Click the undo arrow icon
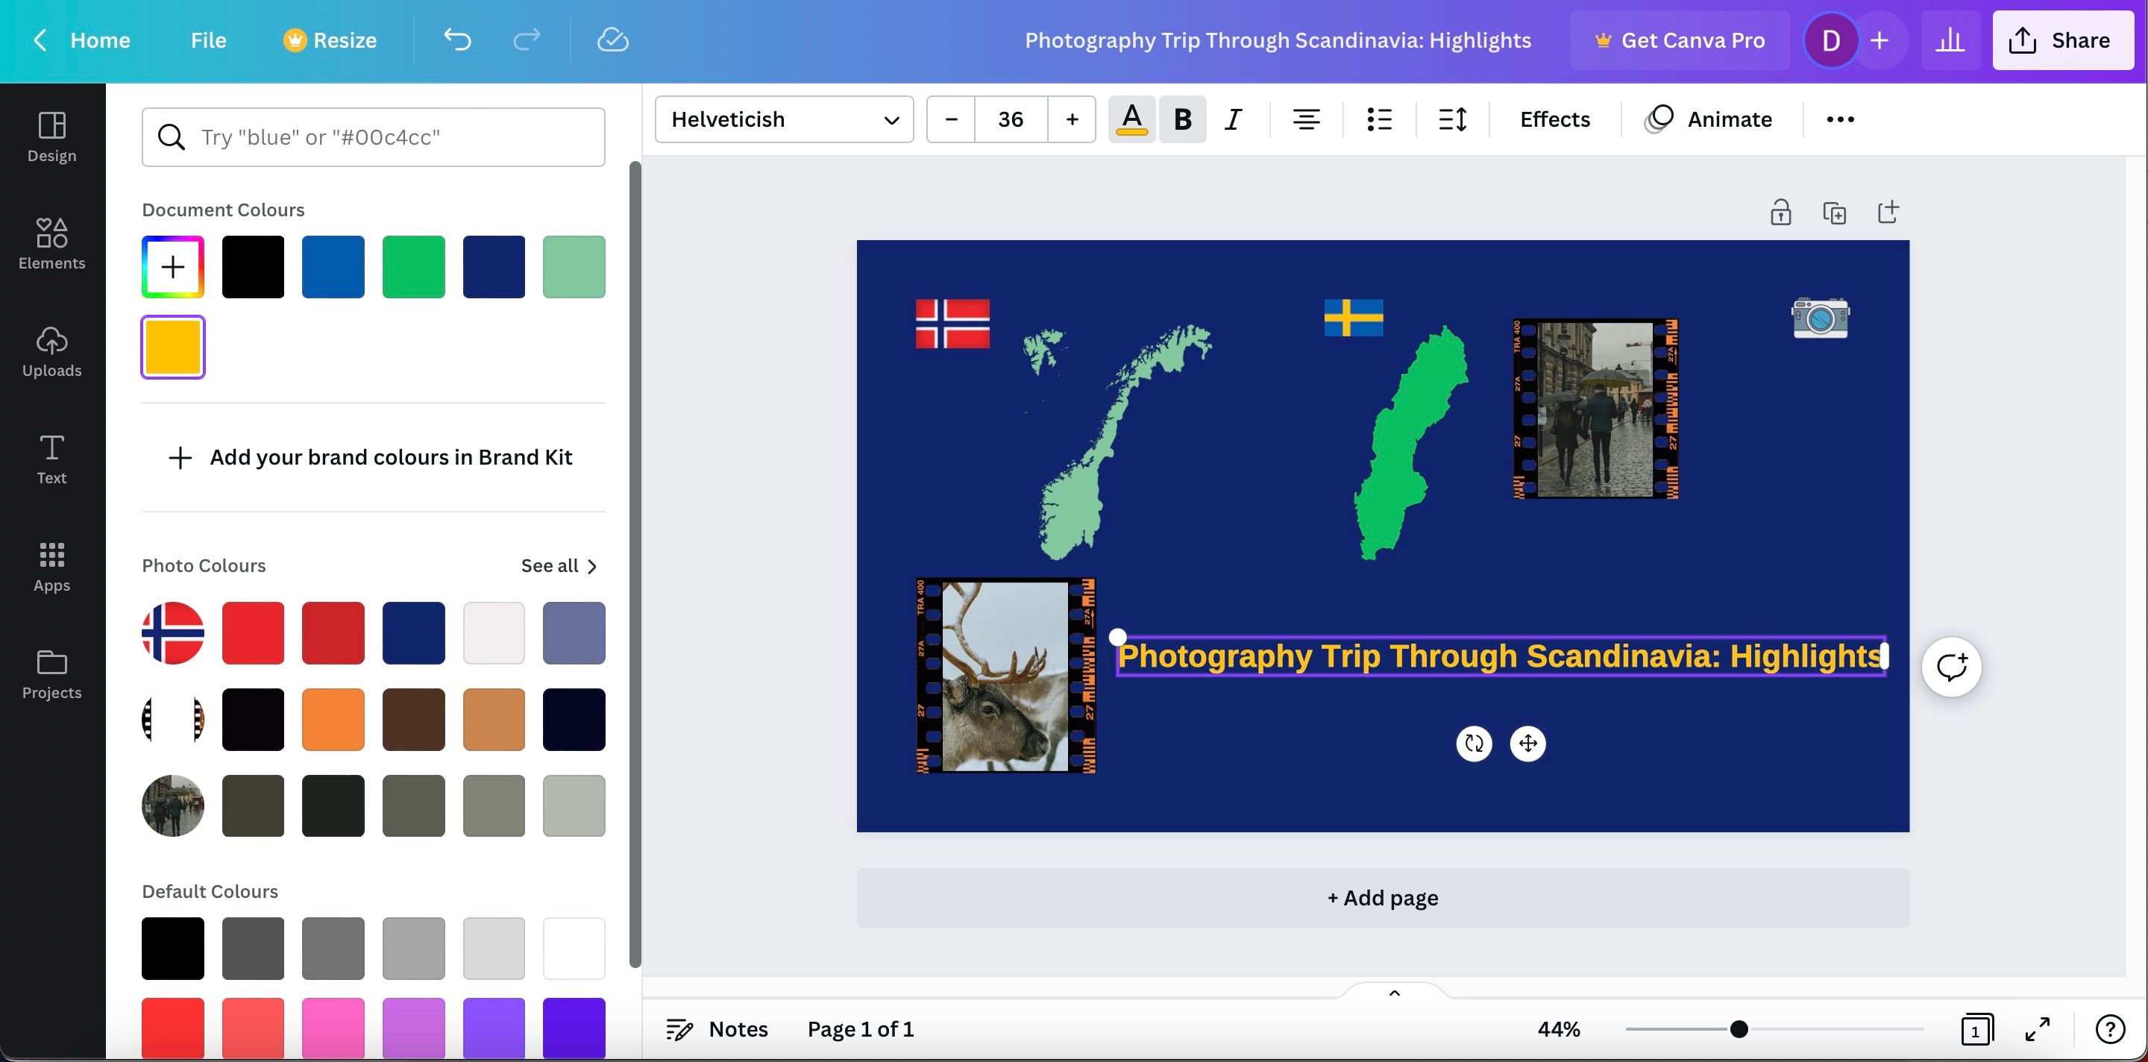The height and width of the screenshot is (1062, 2148). pos(457,40)
